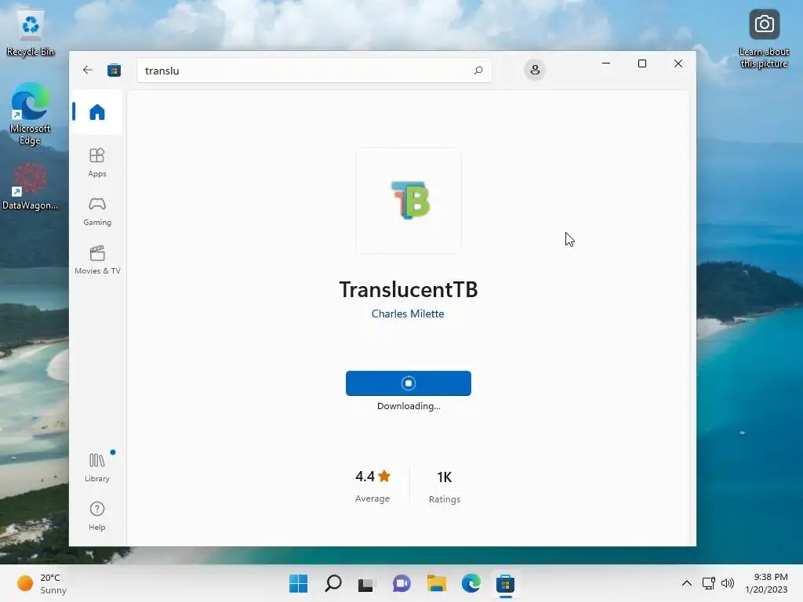Go back using the Store back arrow
The height and width of the screenshot is (602, 803).
click(88, 70)
